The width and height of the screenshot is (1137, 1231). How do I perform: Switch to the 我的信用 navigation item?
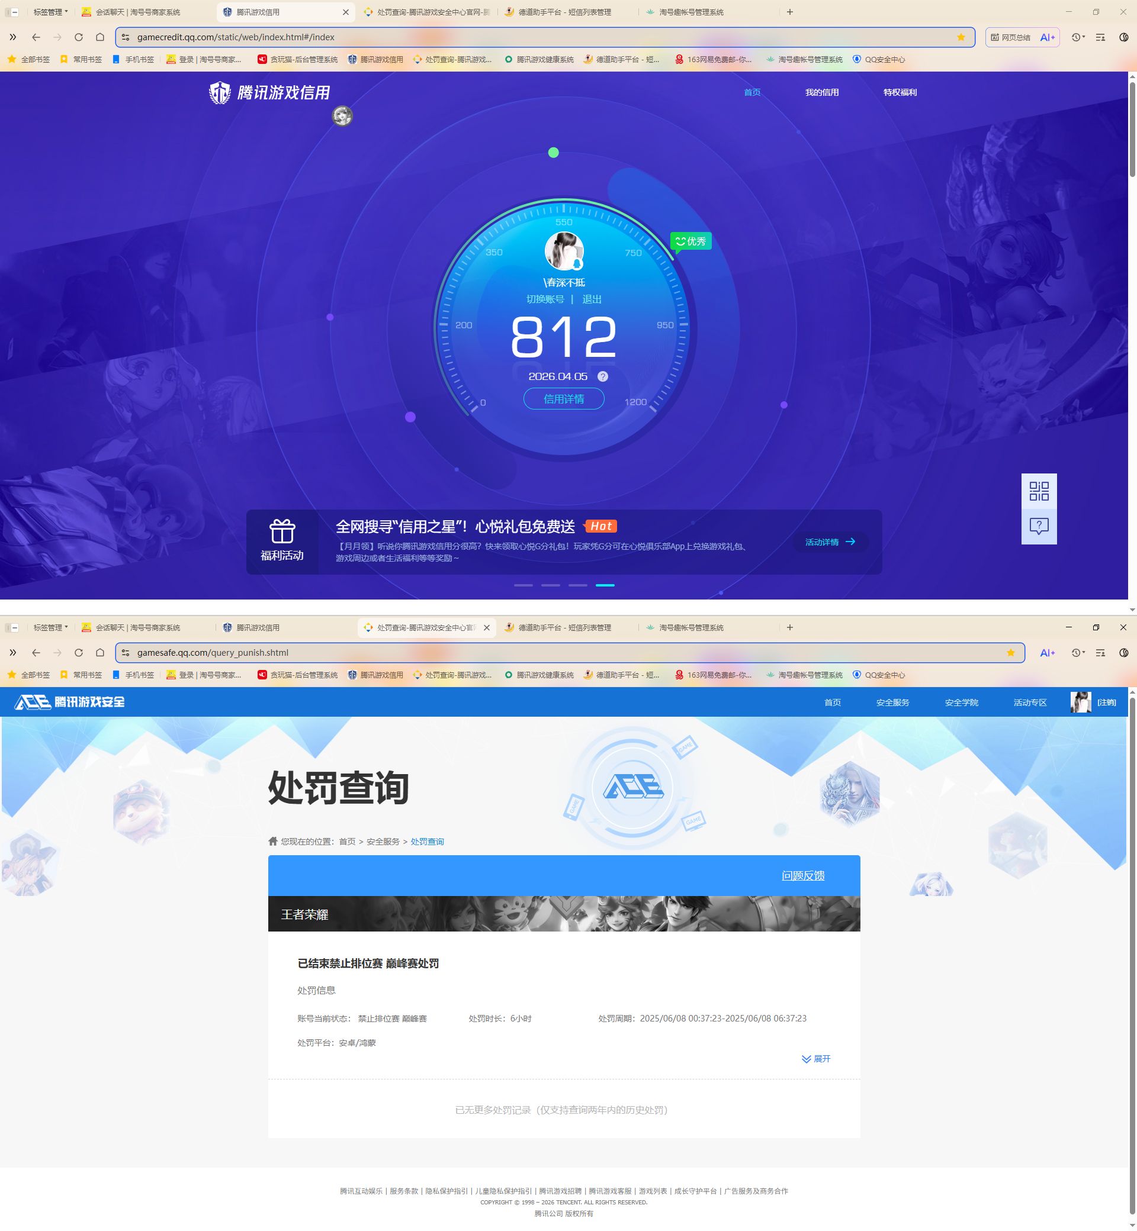(x=823, y=92)
